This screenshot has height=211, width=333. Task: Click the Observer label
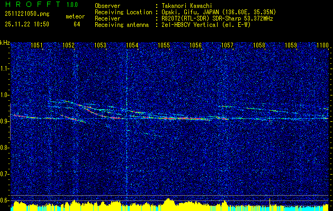tap(107, 6)
